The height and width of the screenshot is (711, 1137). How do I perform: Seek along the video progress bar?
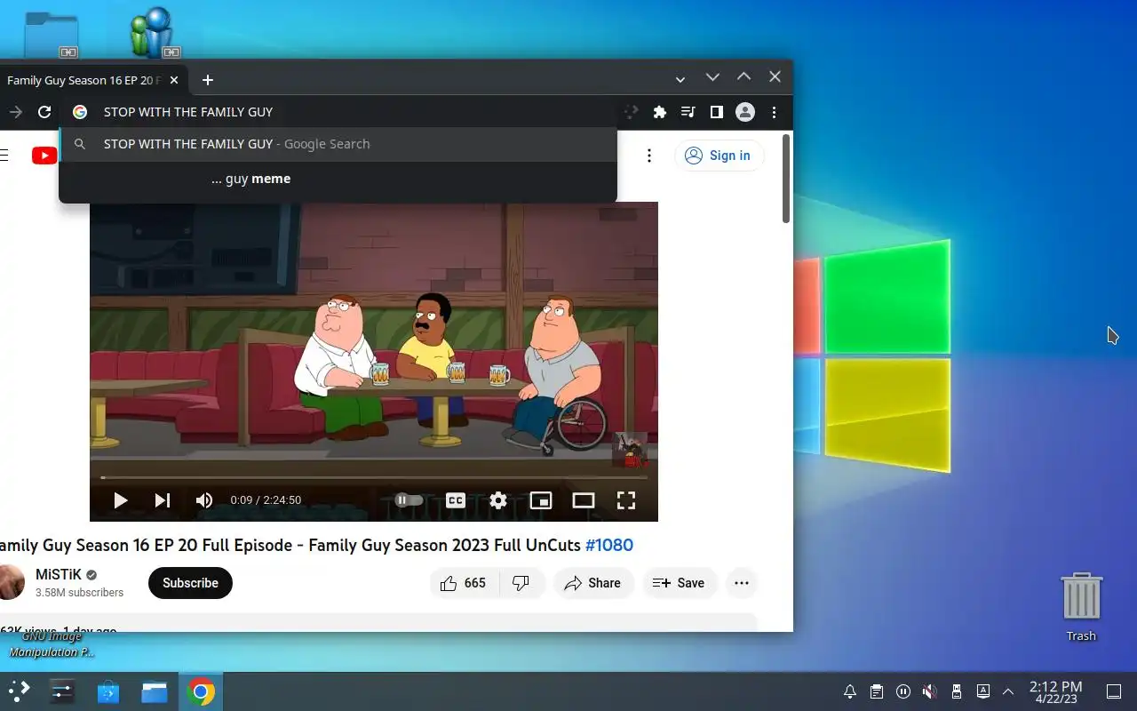[374, 478]
